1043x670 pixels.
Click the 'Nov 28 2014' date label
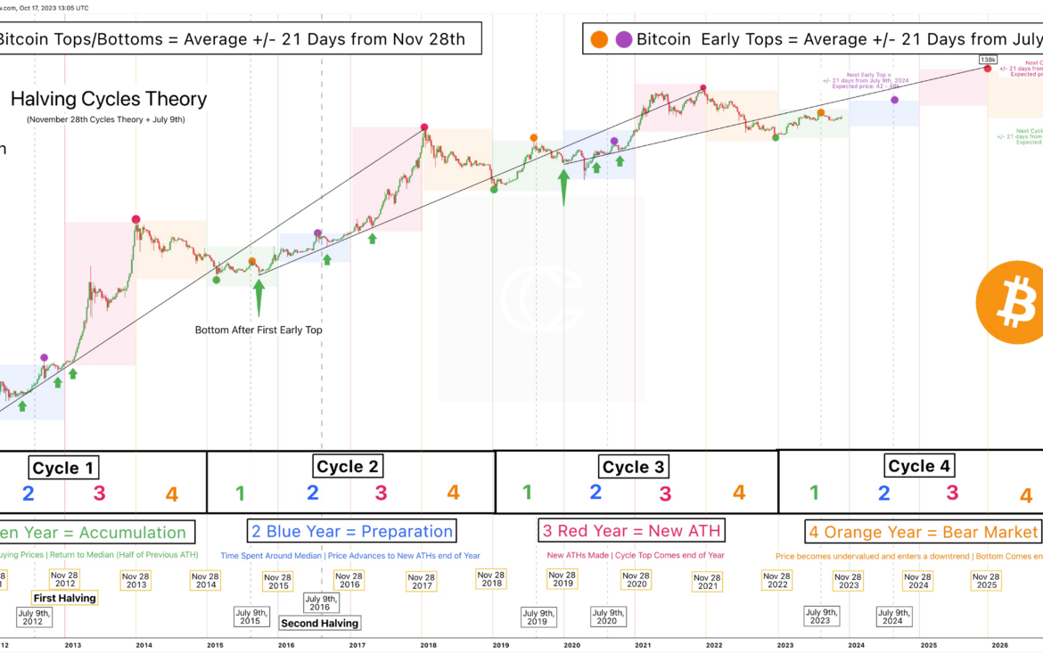pos(205,580)
